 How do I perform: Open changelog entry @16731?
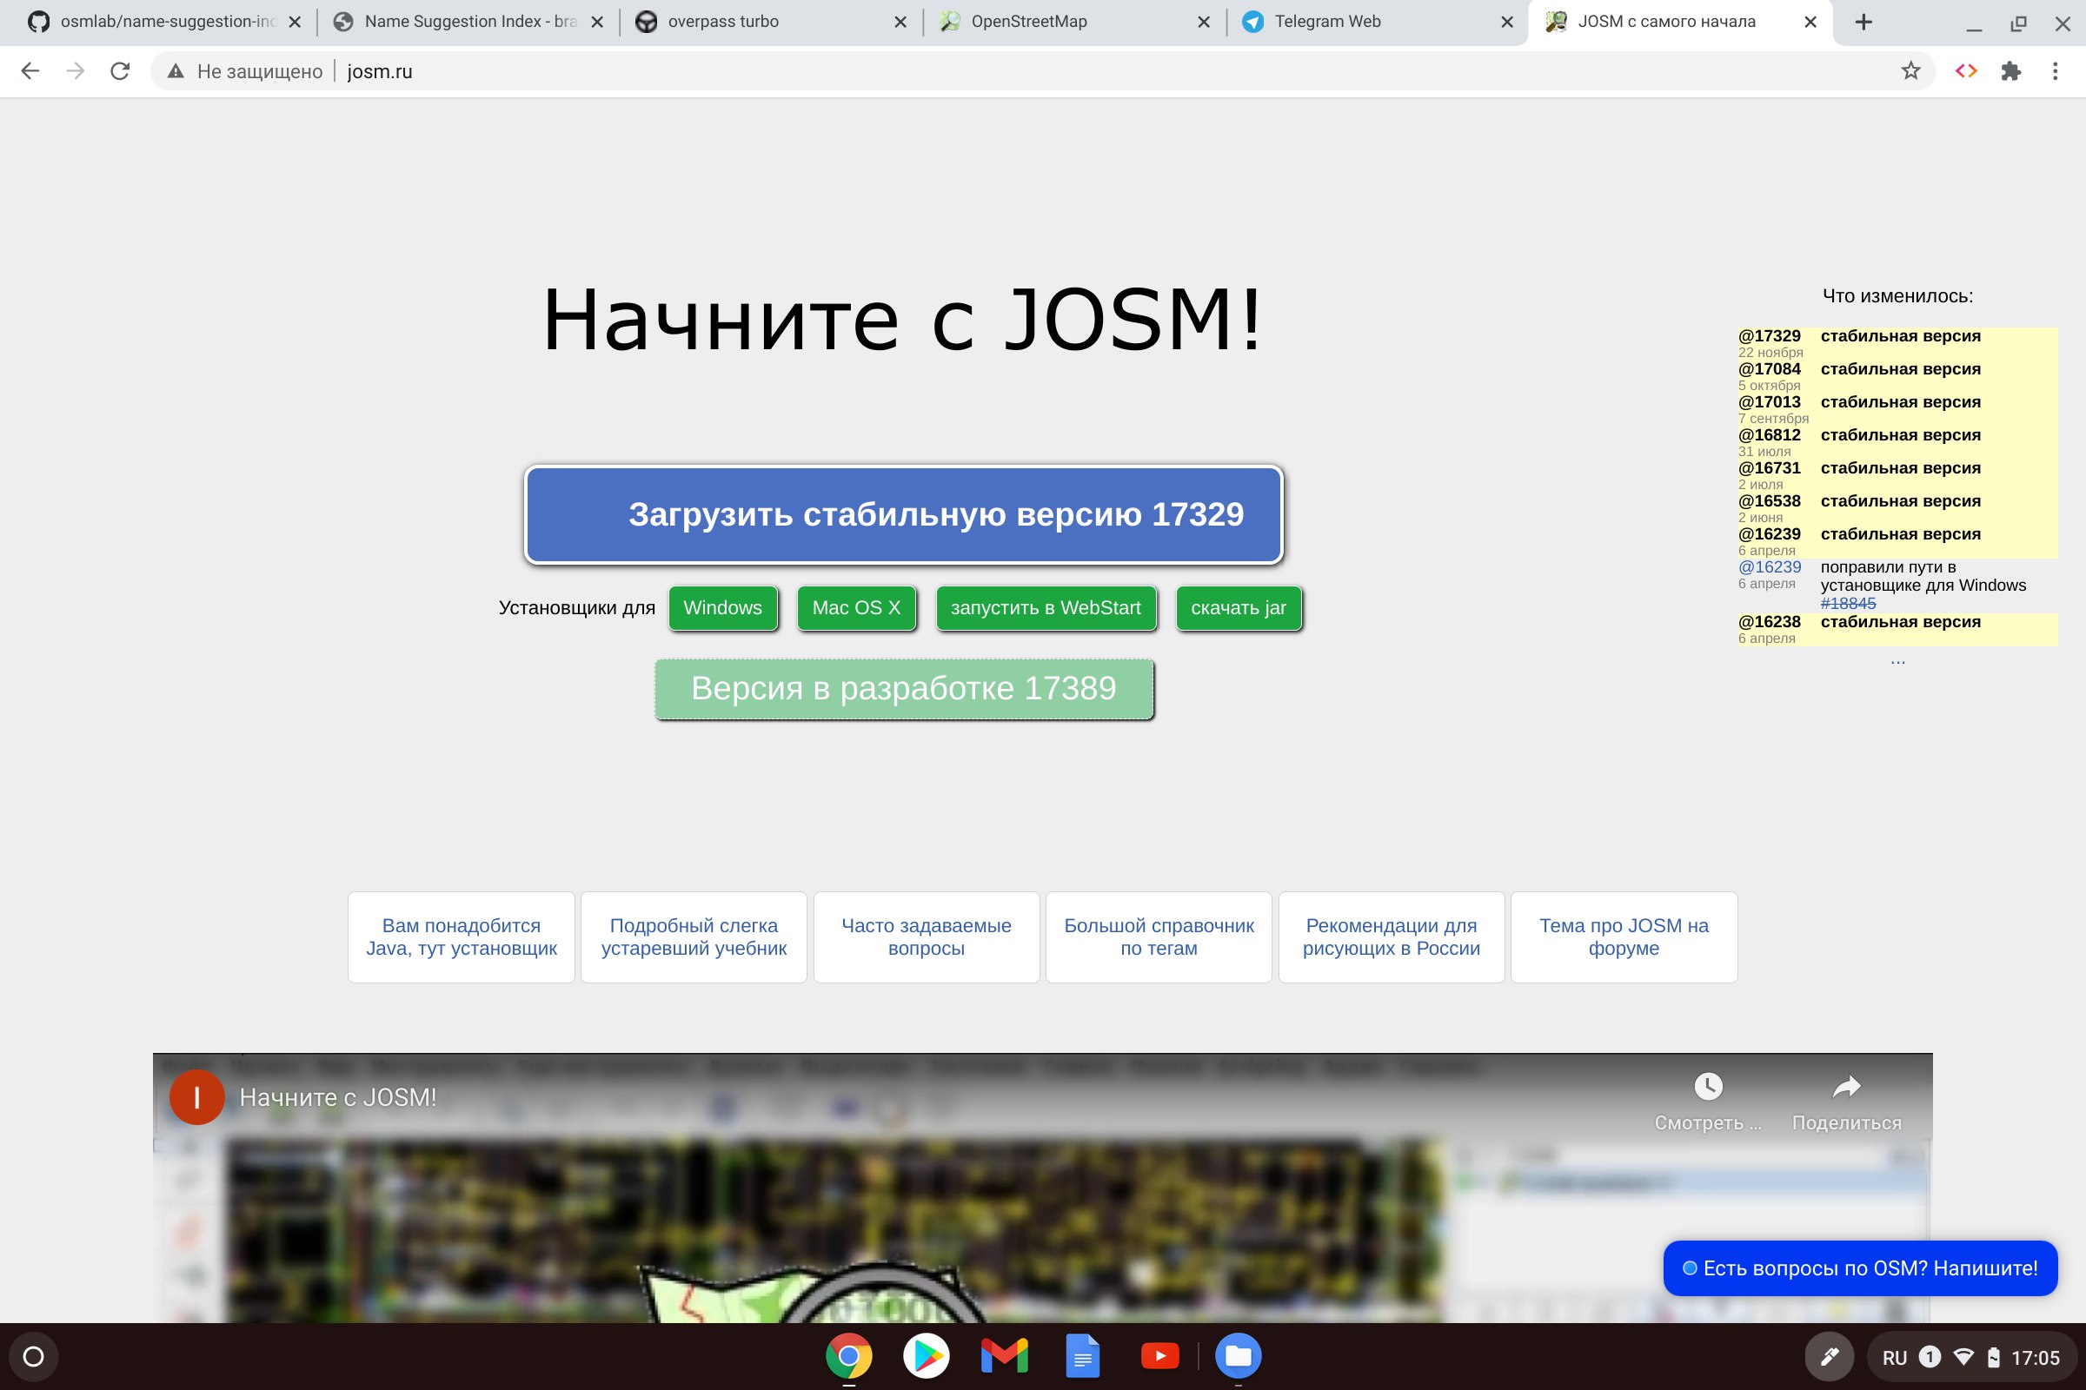coord(1770,467)
